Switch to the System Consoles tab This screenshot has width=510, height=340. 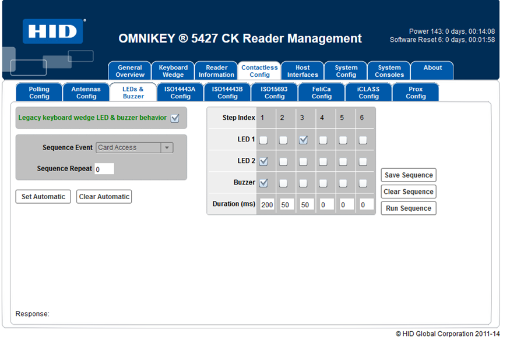point(389,71)
